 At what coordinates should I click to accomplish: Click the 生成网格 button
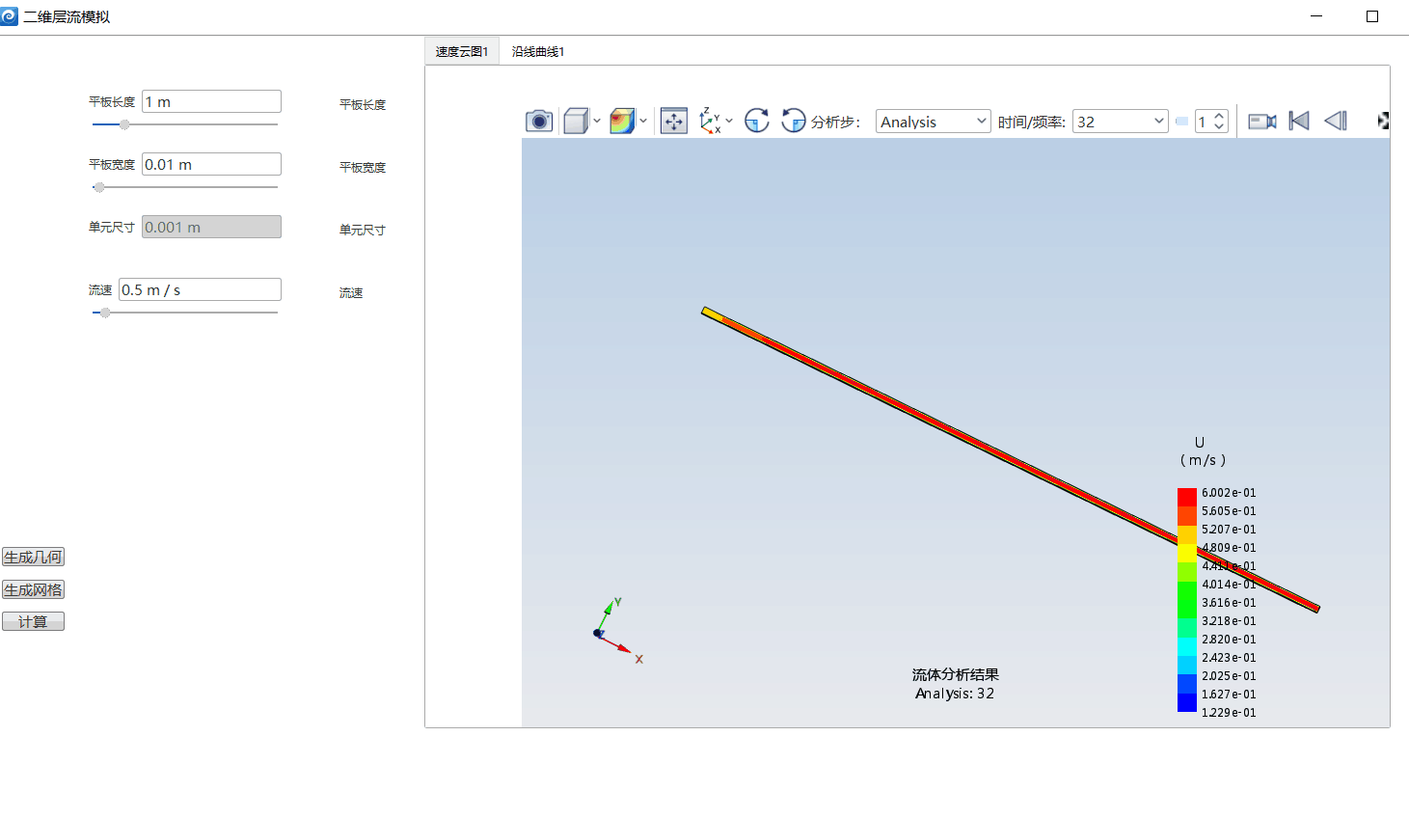pos(33,589)
